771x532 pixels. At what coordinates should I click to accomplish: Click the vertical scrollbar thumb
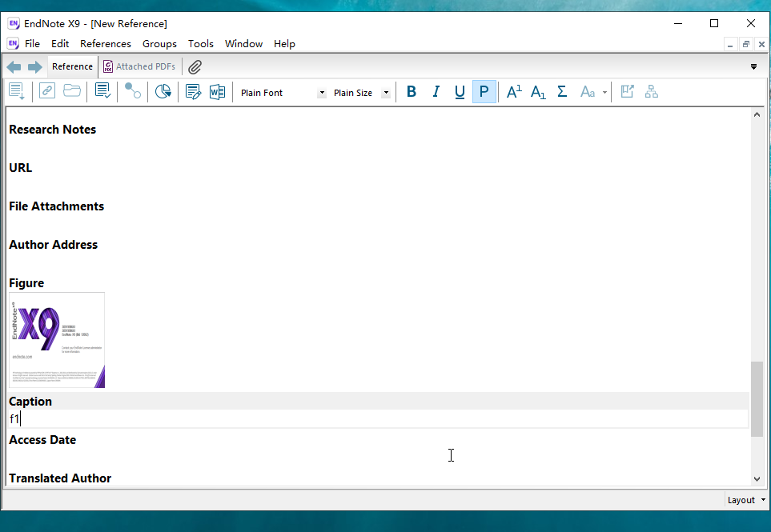click(757, 399)
